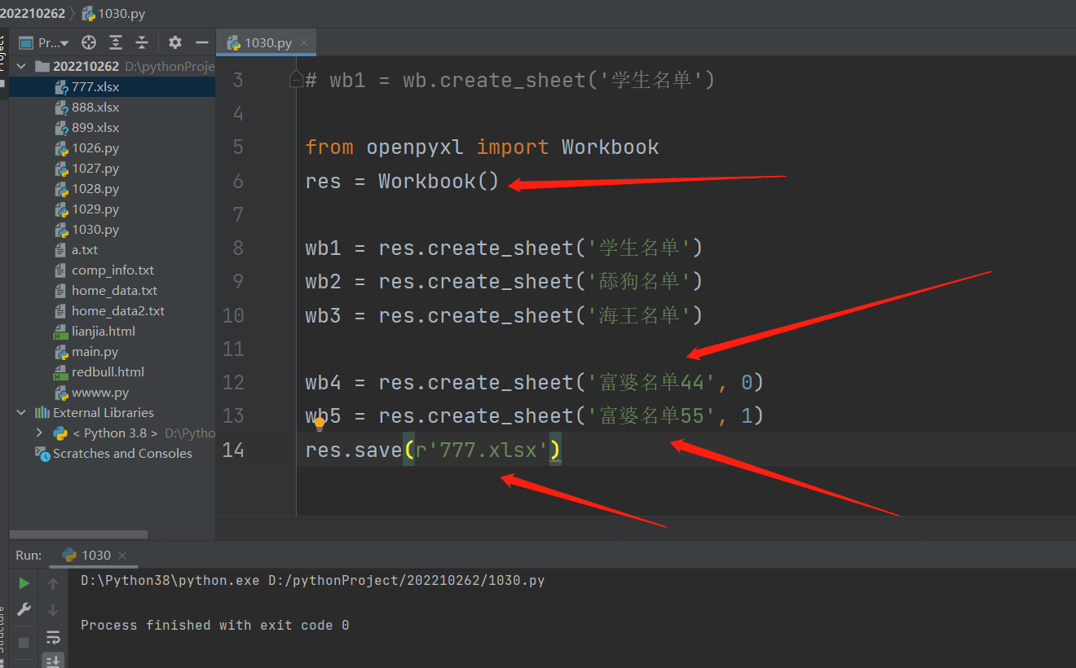Click the External Libraries label
Screen dimensions: 1076x668
click(x=104, y=412)
